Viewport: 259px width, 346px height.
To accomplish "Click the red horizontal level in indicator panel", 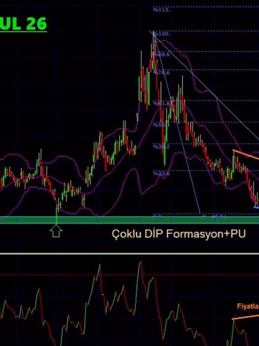I will pos(129,275).
